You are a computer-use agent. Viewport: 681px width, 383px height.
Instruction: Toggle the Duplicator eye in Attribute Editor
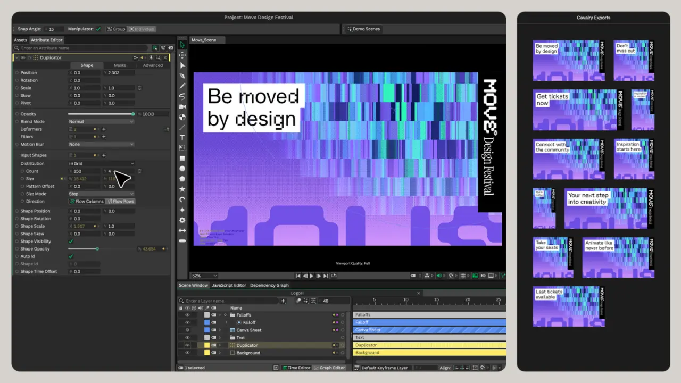tap(23, 57)
